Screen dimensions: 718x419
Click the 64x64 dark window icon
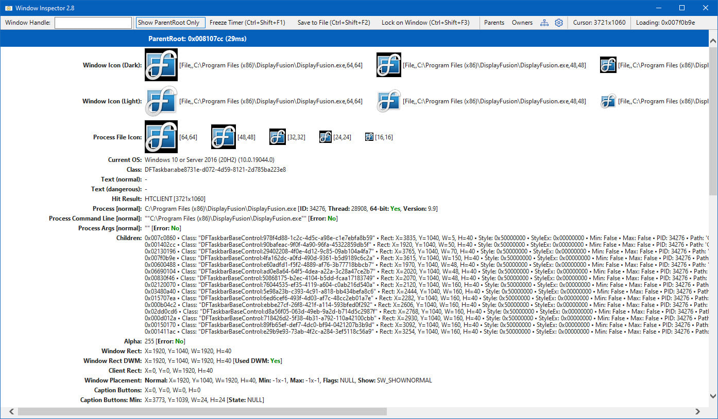[x=161, y=65]
